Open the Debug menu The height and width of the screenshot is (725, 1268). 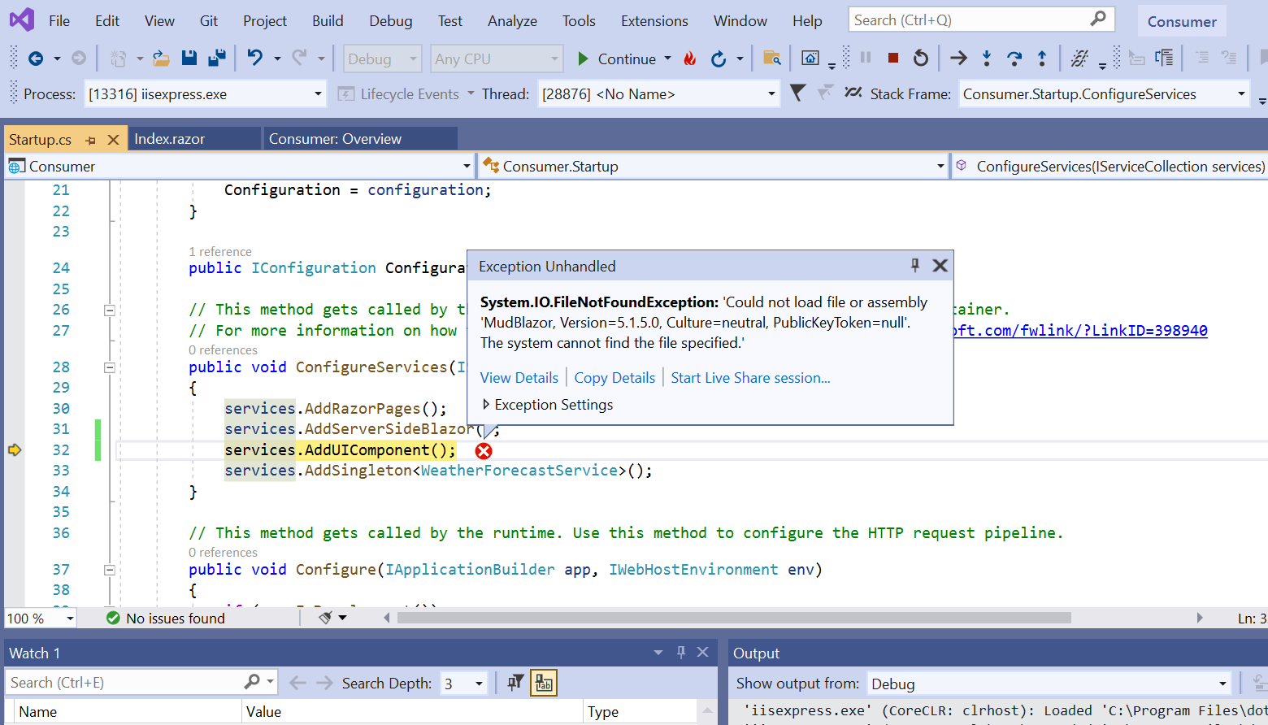coord(390,21)
